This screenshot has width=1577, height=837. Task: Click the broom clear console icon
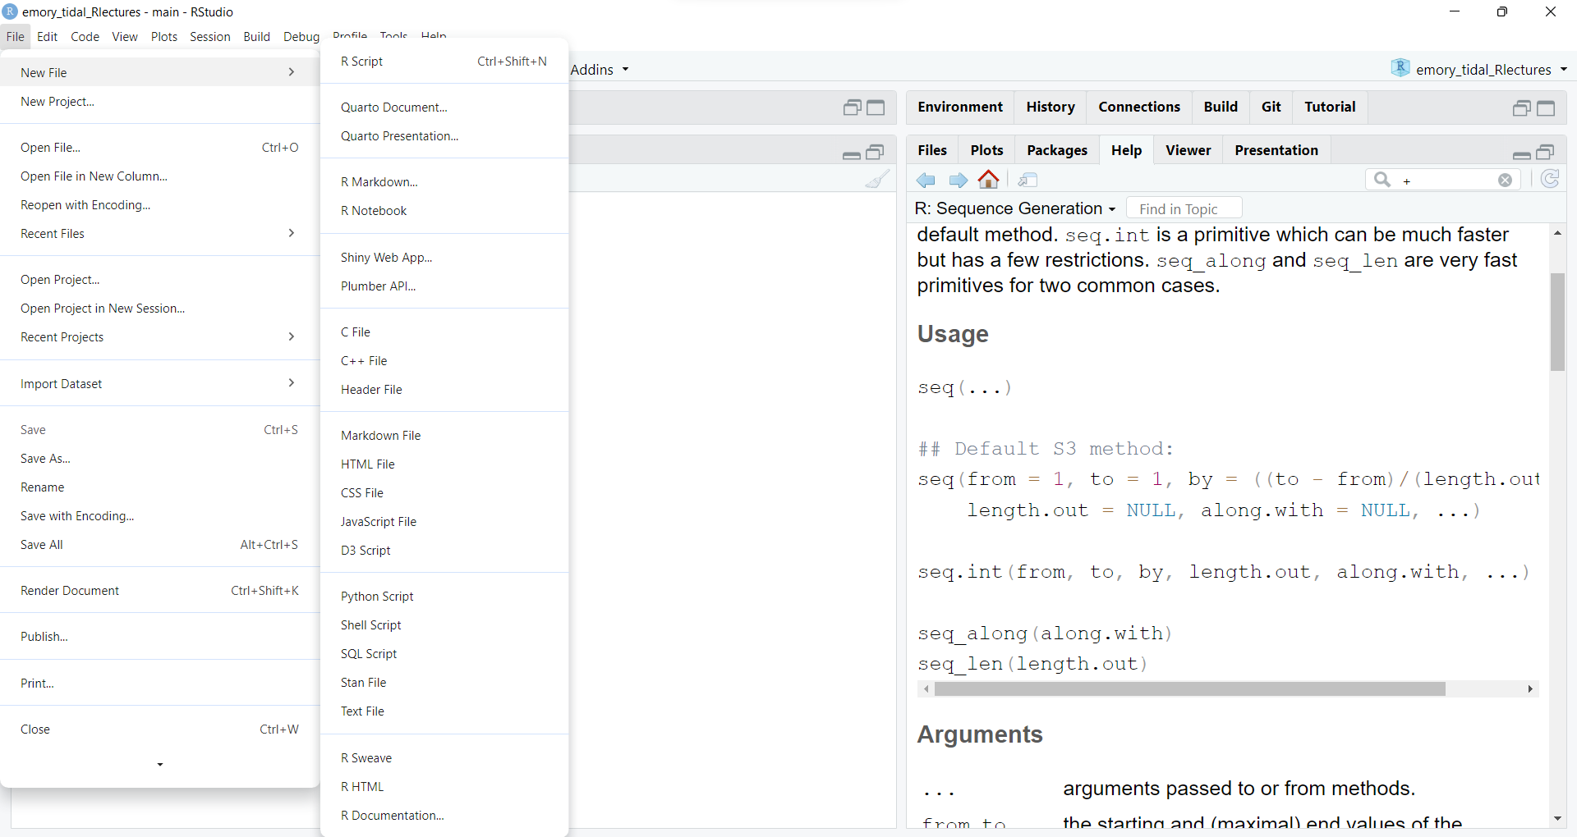coord(877,179)
